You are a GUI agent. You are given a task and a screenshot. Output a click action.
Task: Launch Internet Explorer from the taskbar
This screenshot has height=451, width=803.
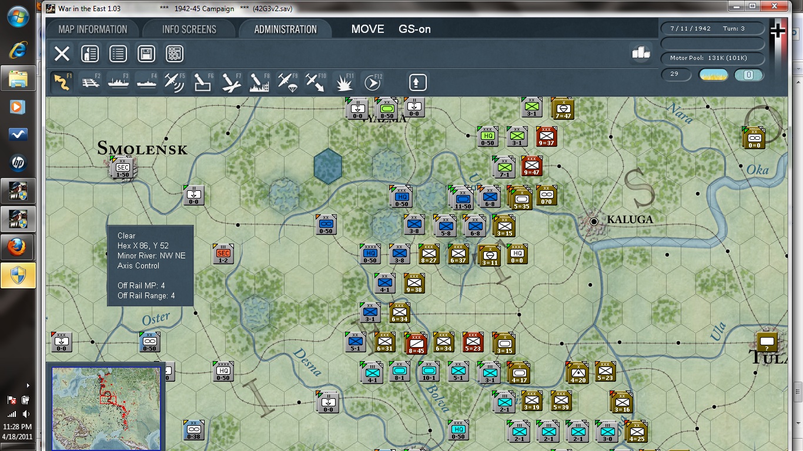(x=18, y=51)
